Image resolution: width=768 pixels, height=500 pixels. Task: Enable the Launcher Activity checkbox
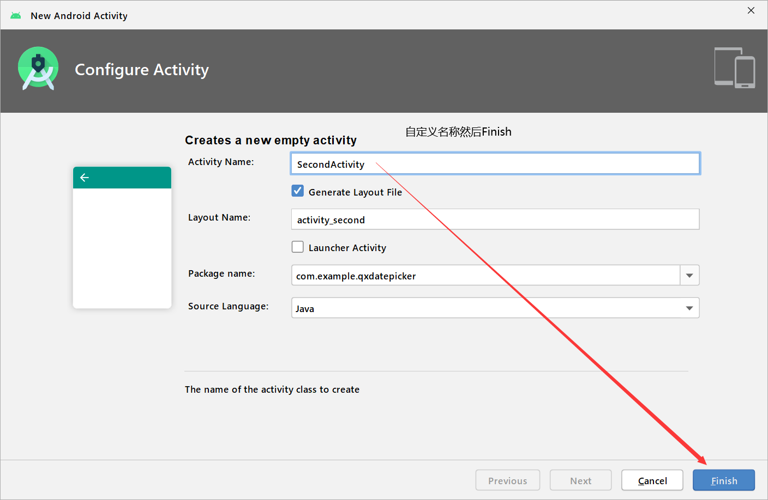(298, 247)
